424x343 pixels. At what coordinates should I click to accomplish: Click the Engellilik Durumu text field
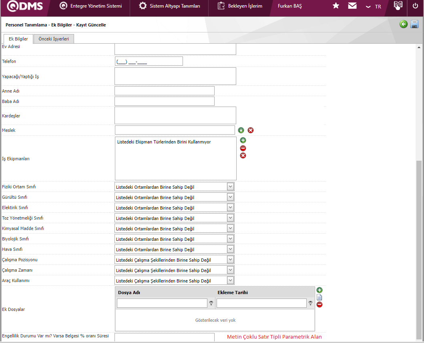pos(165,337)
